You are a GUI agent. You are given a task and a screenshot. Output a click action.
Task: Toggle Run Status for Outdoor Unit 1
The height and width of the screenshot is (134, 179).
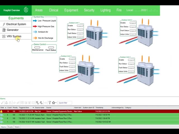point(80,30)
